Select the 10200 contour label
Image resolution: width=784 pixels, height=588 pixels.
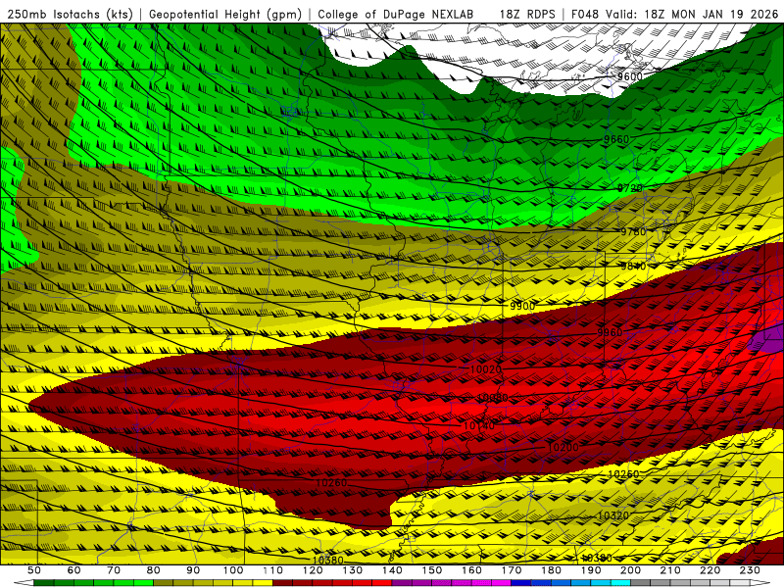(563, 447)
